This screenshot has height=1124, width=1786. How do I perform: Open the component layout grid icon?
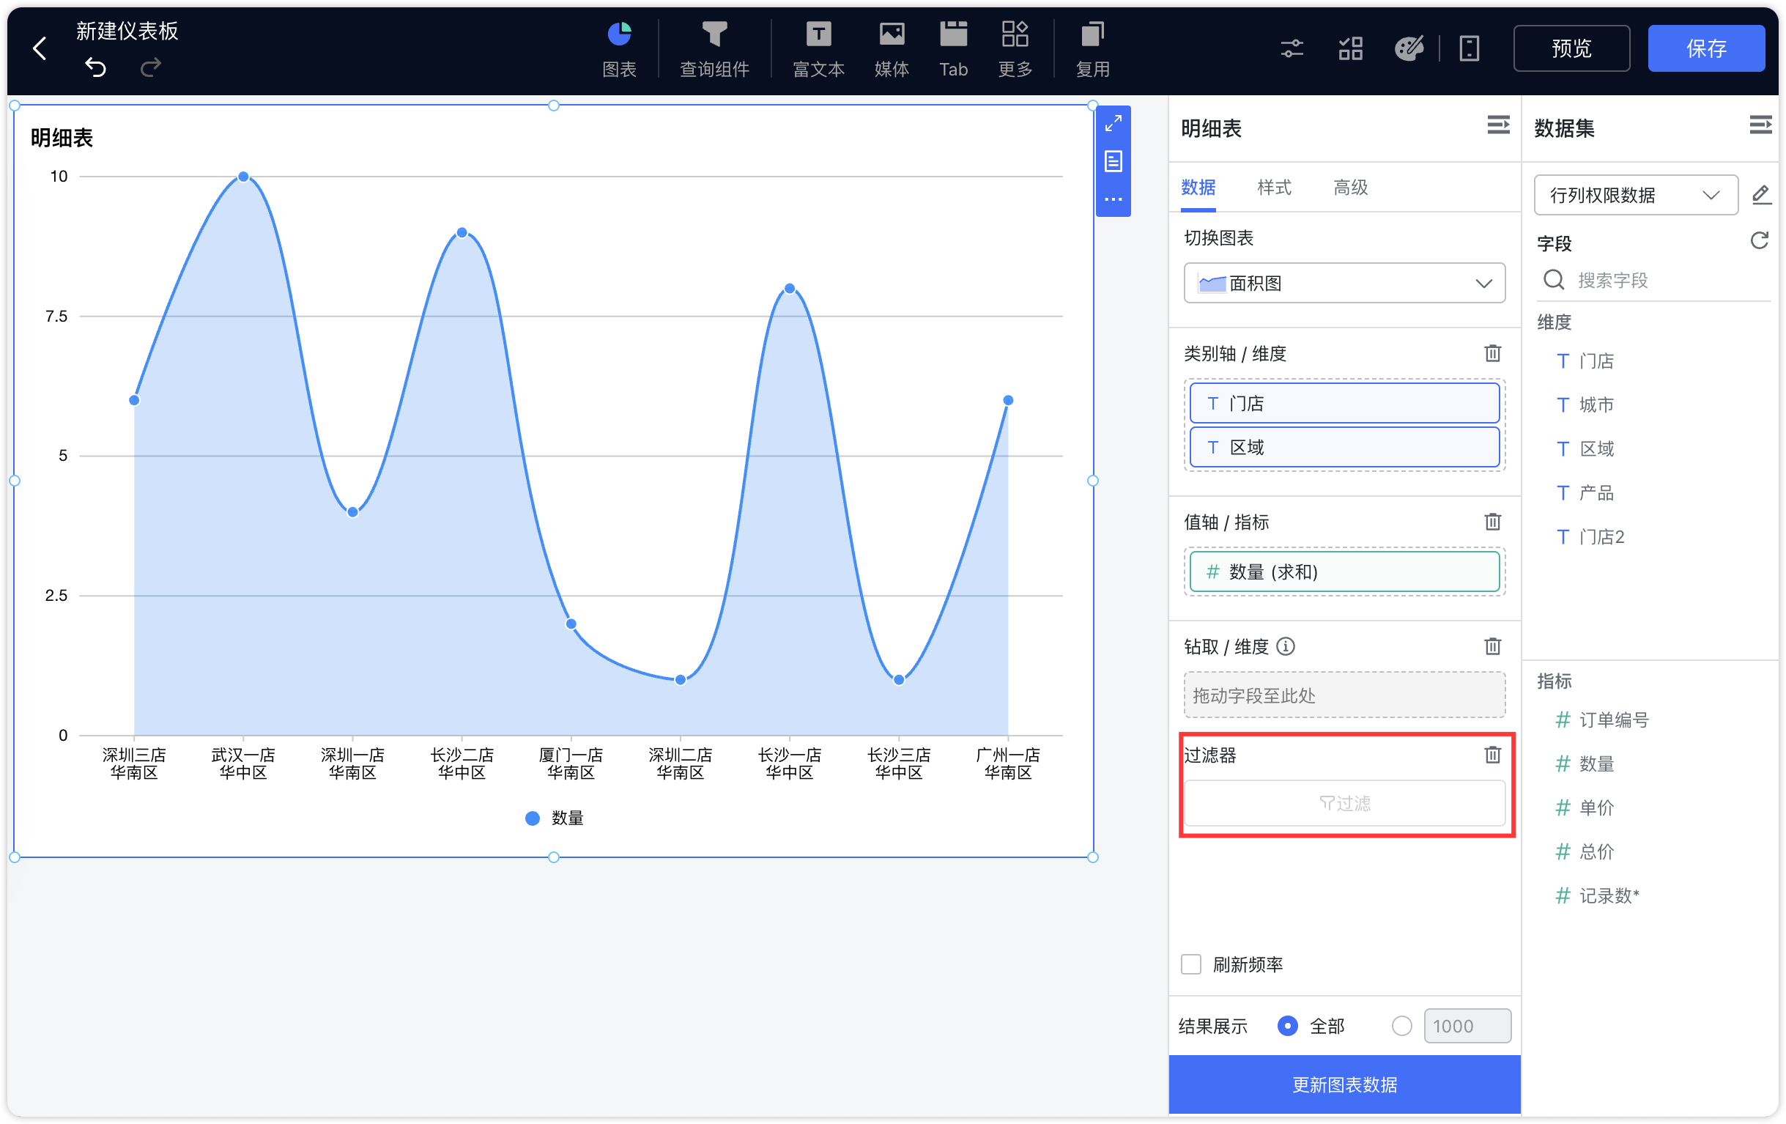[1351, 49]
